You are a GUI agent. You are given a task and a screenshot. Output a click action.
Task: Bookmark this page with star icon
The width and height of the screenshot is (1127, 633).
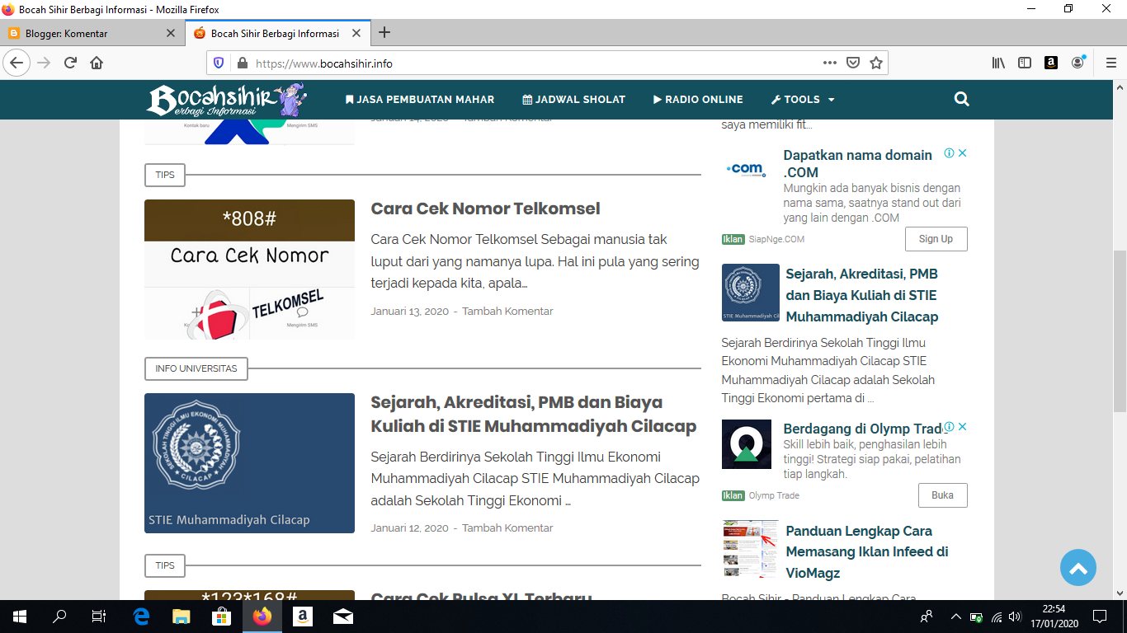click(876, 63)
